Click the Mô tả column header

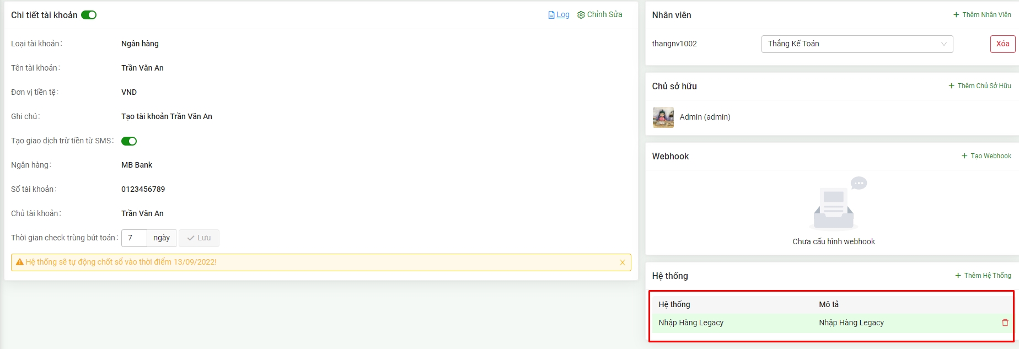(828, 304)
